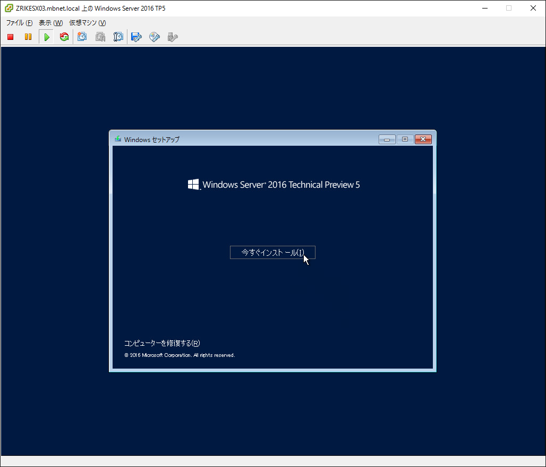
Task: Minimize the Windows セットアップ dialog
Action: pos(387,139)
